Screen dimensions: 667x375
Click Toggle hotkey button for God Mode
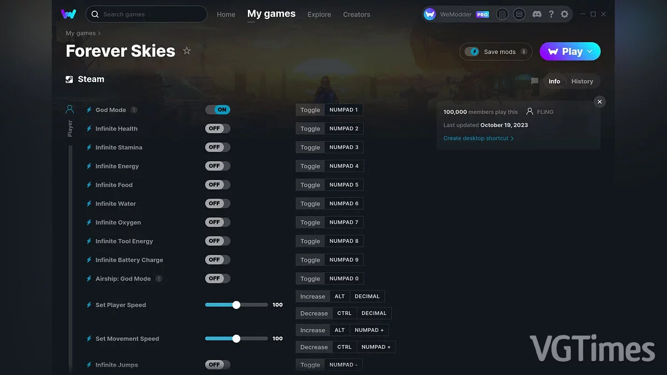coord(310,110)
